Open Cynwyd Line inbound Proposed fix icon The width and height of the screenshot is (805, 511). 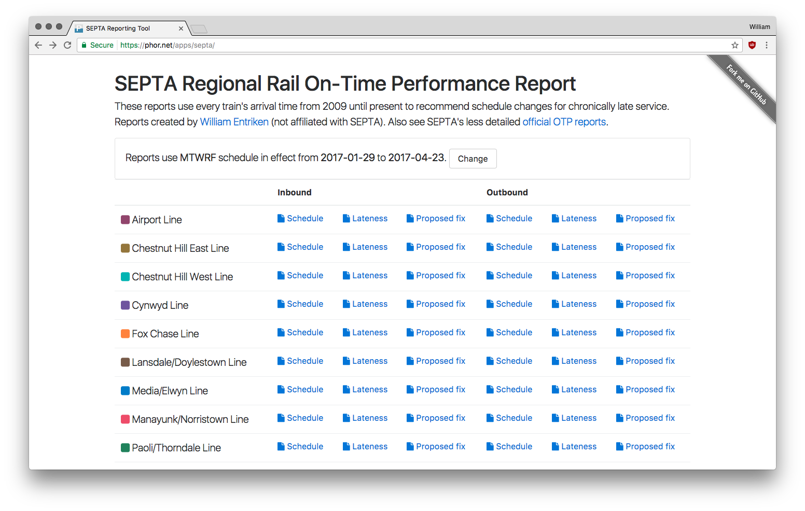[410, 304]
